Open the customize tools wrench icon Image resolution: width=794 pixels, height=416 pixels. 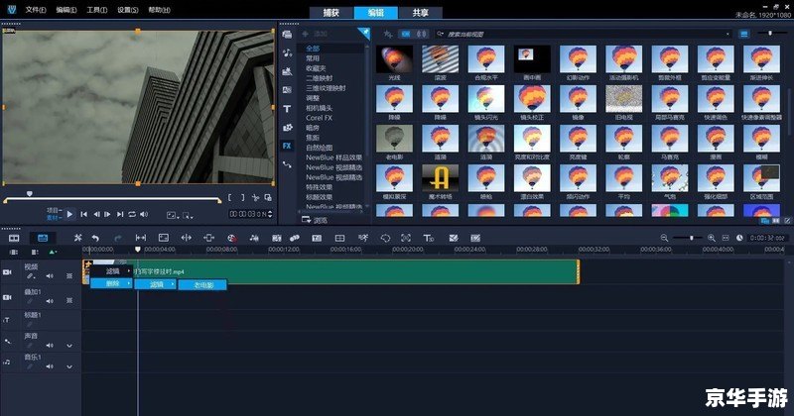tap(77, 238)
